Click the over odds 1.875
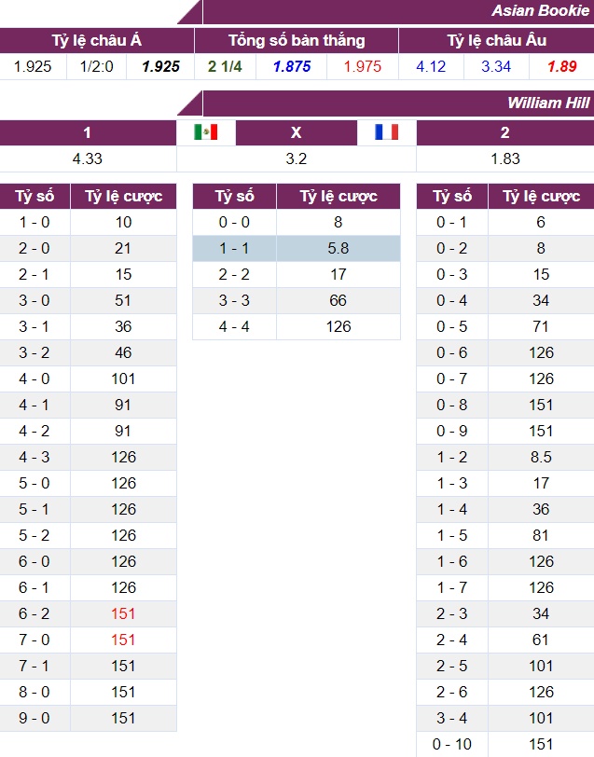 point(292,67)
